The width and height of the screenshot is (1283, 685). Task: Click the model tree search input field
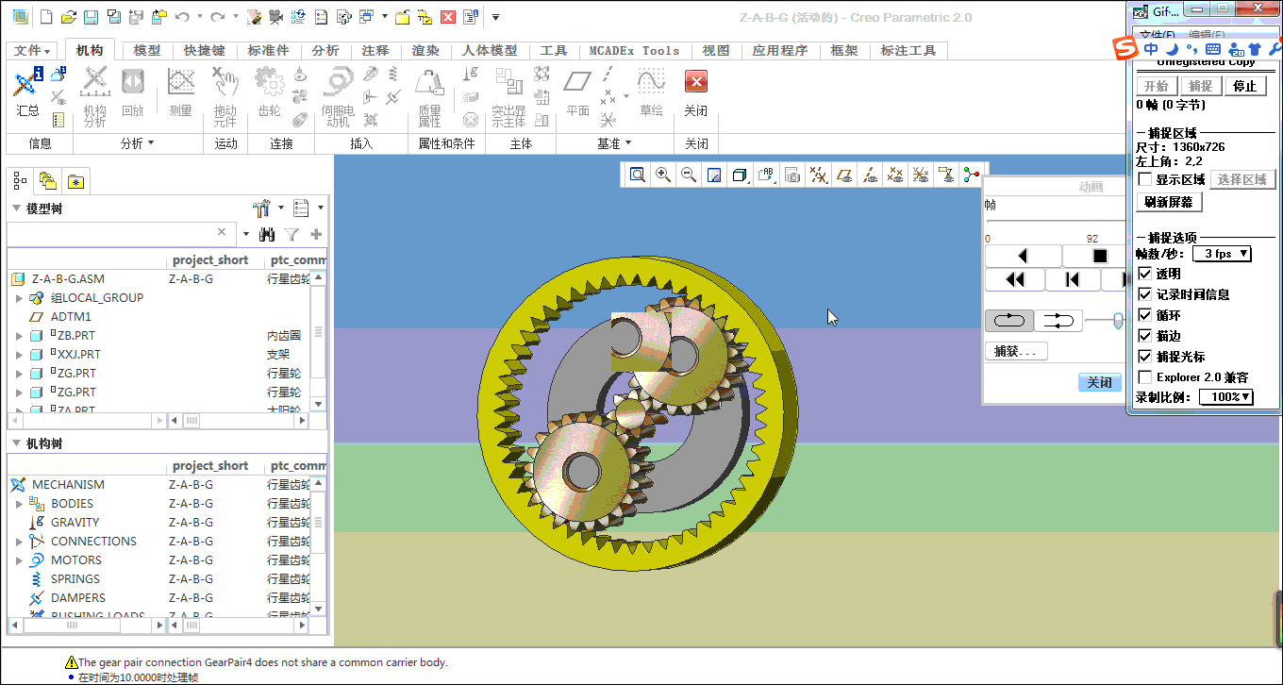113,233
